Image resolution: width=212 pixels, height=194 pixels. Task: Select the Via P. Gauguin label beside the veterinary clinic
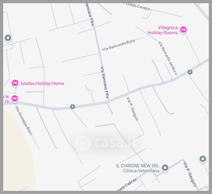click(x=190, y=174)
